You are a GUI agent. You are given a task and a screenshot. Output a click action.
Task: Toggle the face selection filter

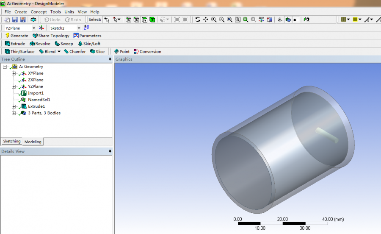click(x=145, y=20)
